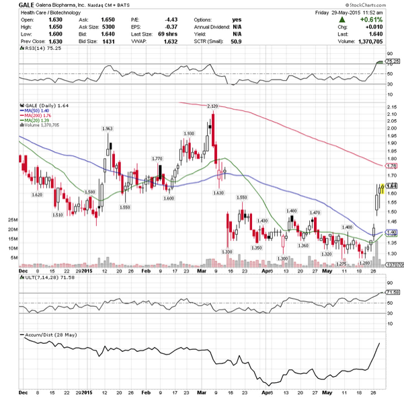Click the 75.25 RSI value tag on axis

tap(393, 61)
